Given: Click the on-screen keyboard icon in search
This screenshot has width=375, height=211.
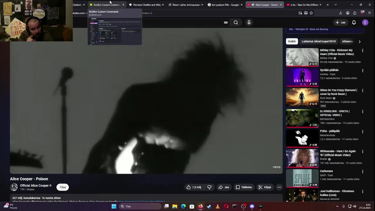Looking at the screenshot, I should (226, 23).
